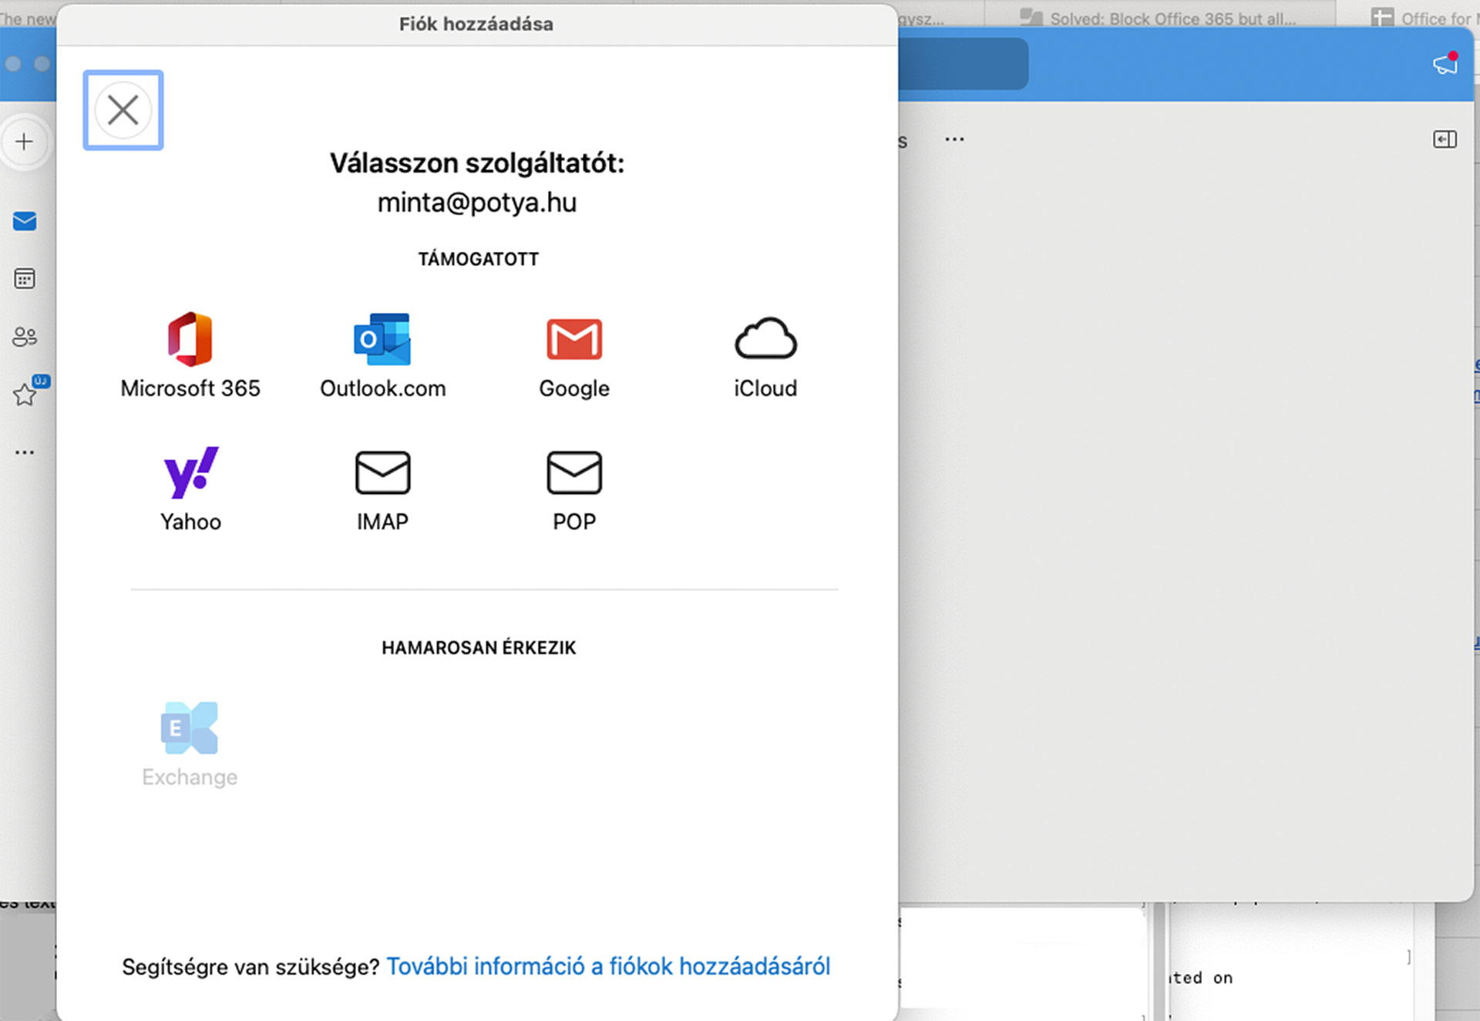
Task: Choose the Yahoo provider
Action: 190,489
